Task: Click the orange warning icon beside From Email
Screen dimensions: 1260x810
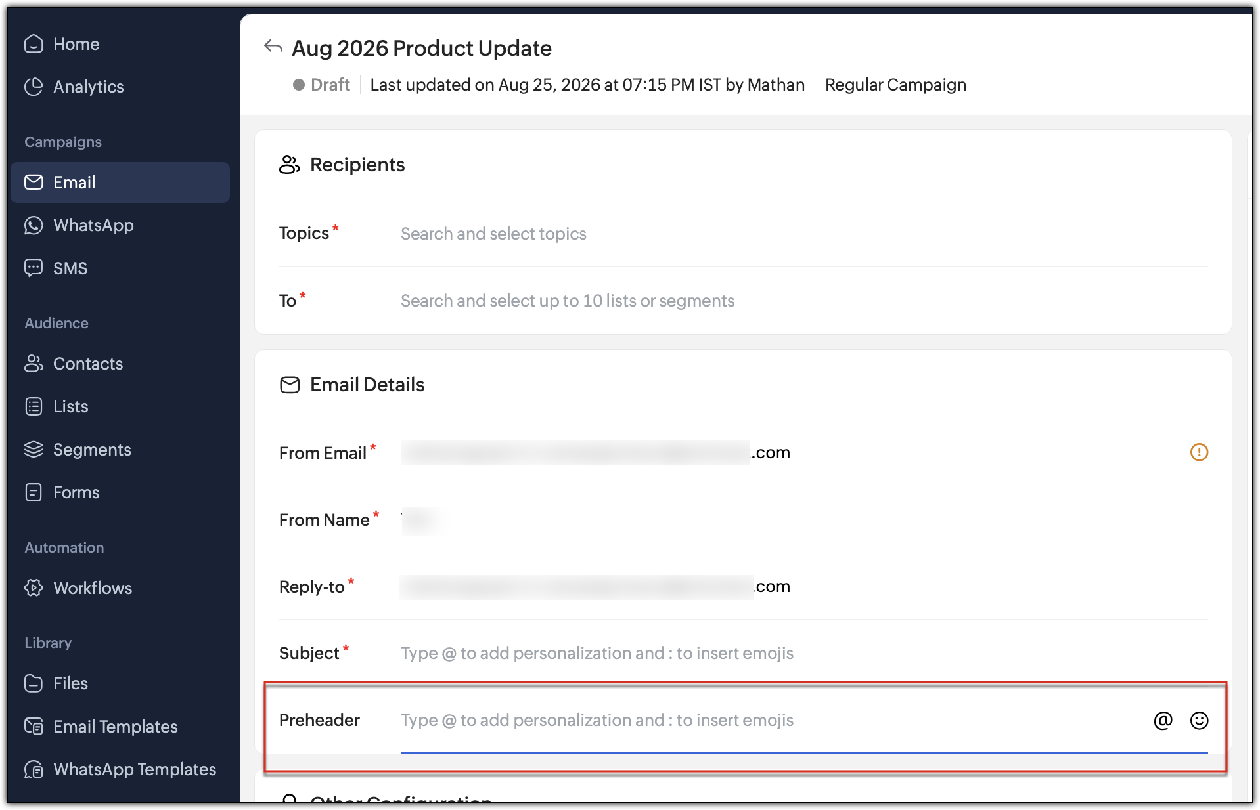Action: point(1199,452)
